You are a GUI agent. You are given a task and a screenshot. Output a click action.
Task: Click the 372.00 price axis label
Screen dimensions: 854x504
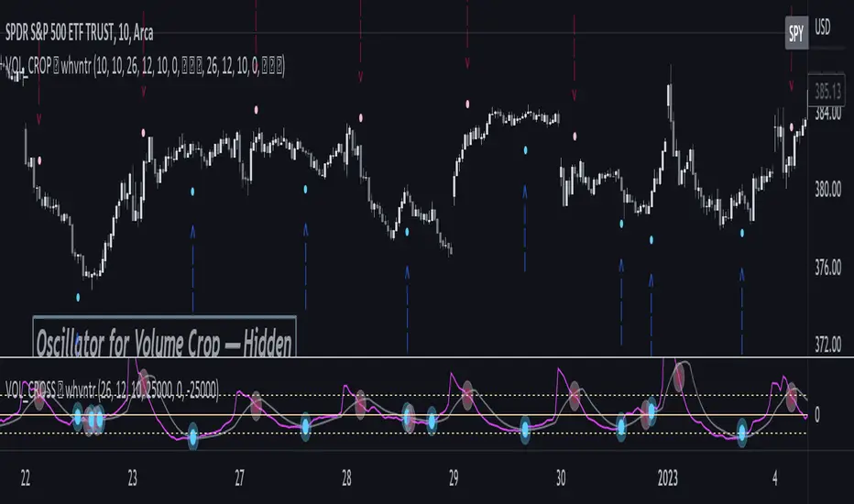click(x=827, y=345)
